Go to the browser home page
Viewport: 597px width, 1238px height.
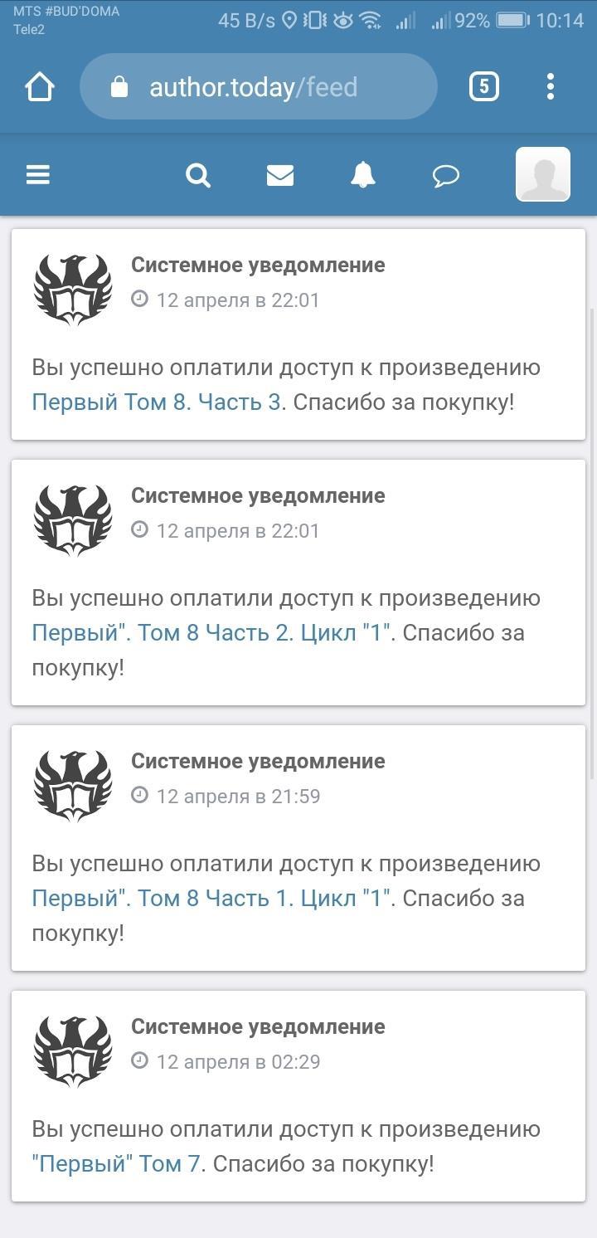(x=39, y=86)
